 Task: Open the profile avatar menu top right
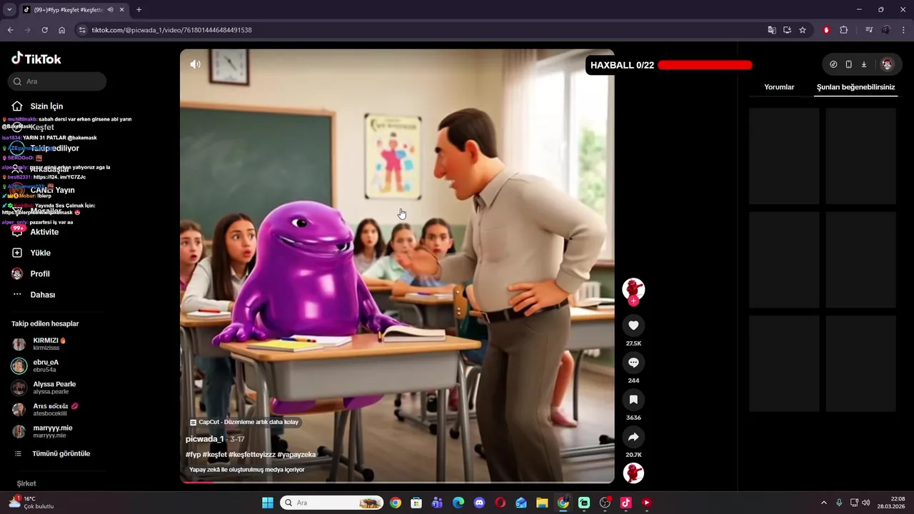[x=887, y=64]
